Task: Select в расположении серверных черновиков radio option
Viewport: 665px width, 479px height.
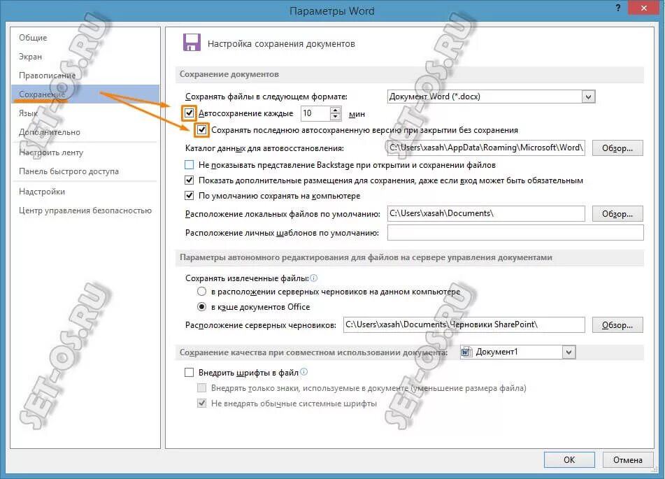Action: pyautogui.click(x=202, y=292)
